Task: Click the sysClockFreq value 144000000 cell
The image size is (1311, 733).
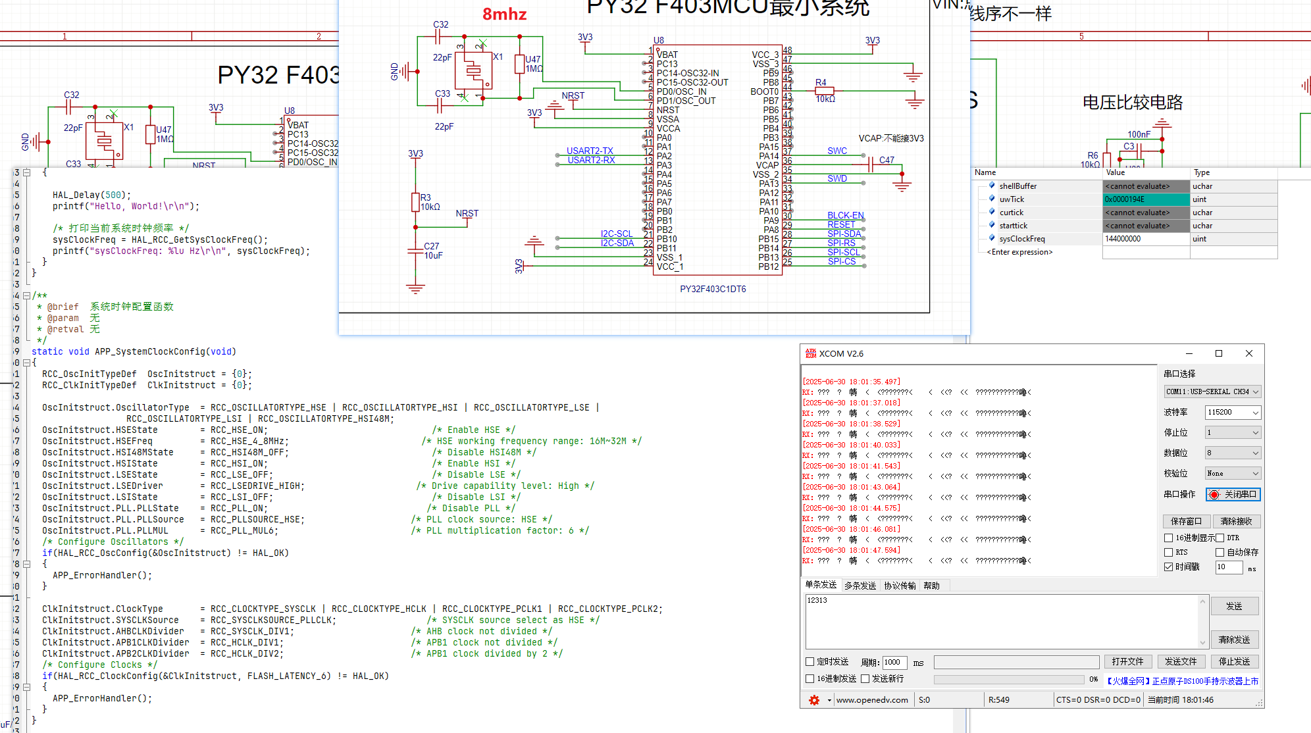Action: (1146, 239)
